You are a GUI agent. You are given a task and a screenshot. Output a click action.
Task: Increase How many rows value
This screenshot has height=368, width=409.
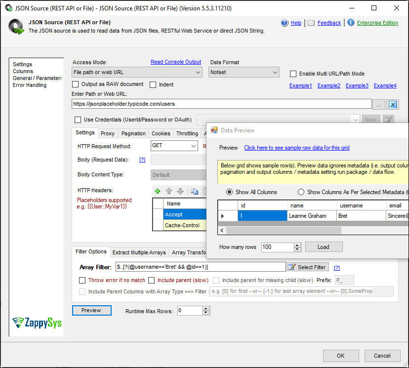[297, 245]
